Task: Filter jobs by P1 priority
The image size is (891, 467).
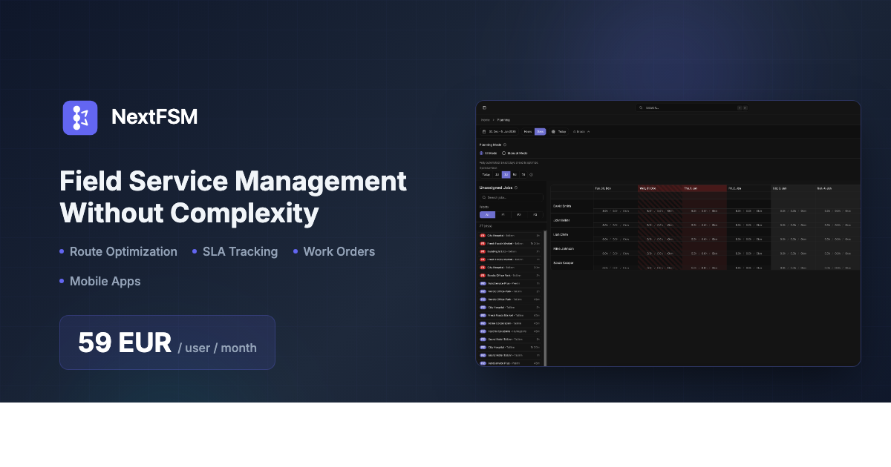Action: 503,214
